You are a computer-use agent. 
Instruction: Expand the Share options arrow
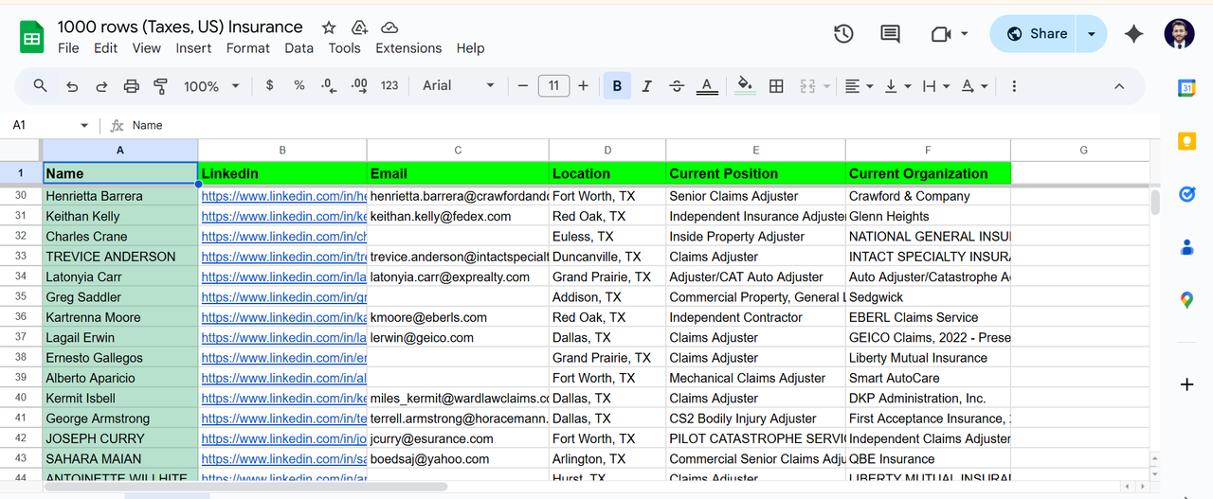(x=1092, y=34)
